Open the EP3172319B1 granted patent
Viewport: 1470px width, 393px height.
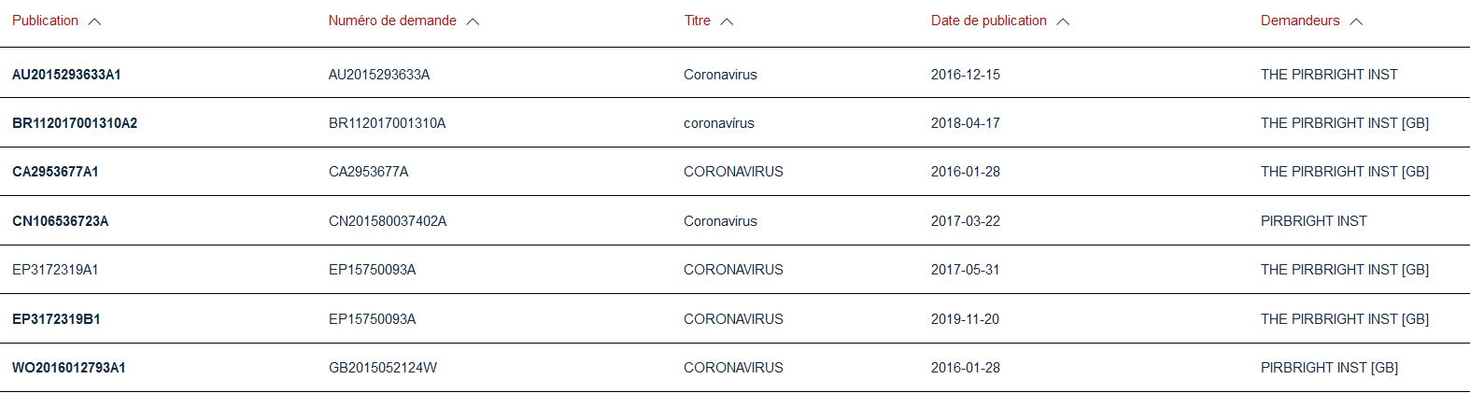pos(56,319)
